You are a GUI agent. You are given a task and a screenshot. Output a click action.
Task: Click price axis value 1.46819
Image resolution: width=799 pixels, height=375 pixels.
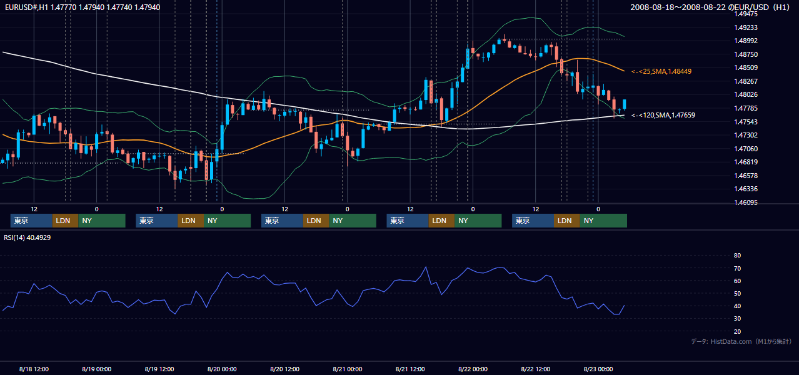746,162
